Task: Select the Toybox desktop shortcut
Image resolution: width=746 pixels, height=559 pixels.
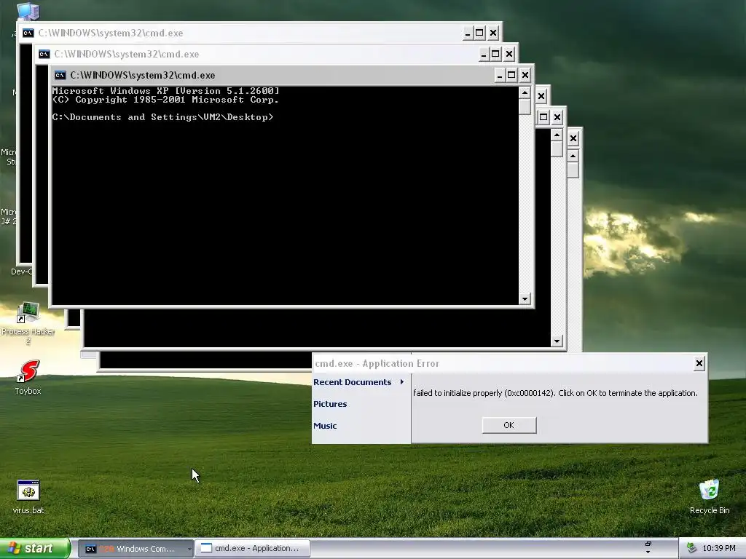Action: [28, 378]
